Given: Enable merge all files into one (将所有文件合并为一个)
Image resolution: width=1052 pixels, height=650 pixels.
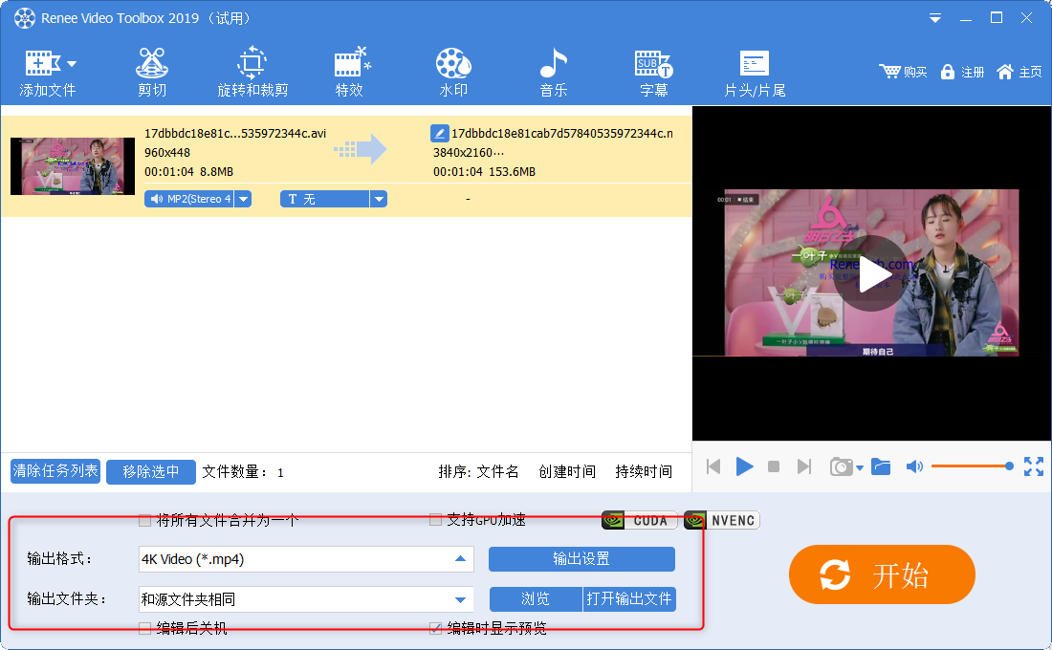Looking at the screenshot, I should click(x=145, y=520).
